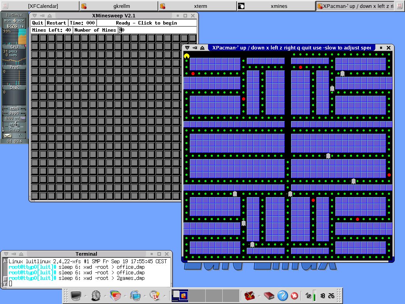Click the Swap meter in gkrellm
Screen dimensions: 405x304
point(14,129)
